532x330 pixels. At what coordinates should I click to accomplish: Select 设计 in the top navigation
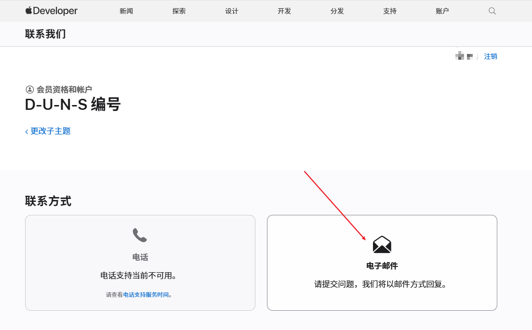click(x=232, y=11)
